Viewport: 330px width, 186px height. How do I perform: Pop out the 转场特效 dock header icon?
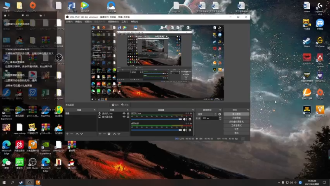(220, 110)
